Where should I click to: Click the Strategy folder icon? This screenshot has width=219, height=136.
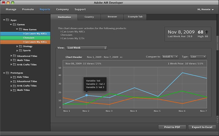(21, 46)
